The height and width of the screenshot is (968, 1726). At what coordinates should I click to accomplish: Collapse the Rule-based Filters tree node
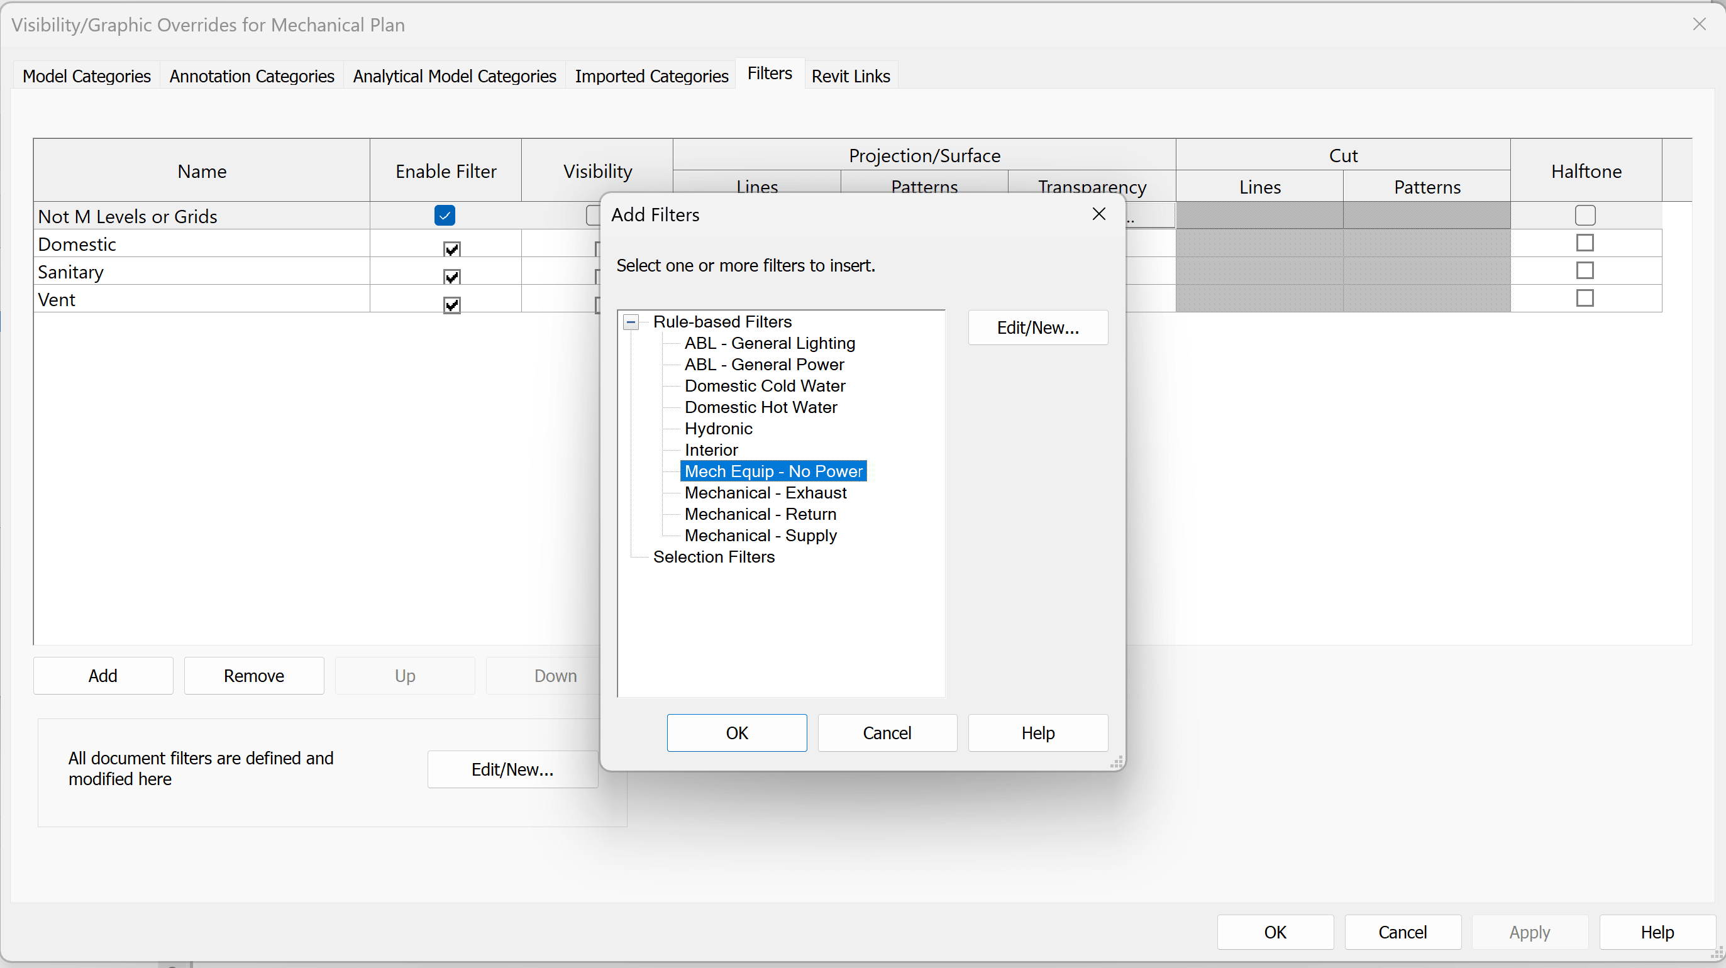pyautogui.click(x=631, y=322)
